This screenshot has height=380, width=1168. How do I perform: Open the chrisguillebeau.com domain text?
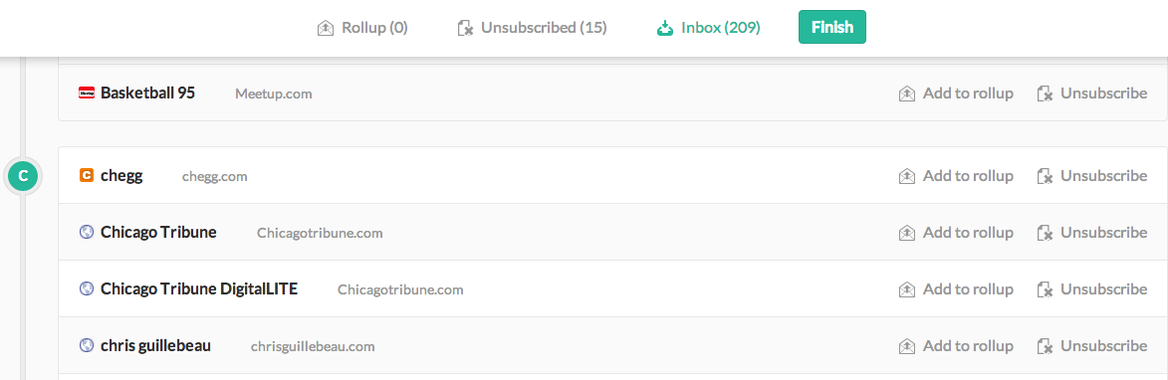pos(313,346)
